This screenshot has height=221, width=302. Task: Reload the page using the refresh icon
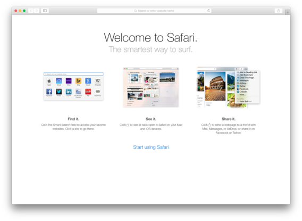pyautogui.click(x=208, y=11)
